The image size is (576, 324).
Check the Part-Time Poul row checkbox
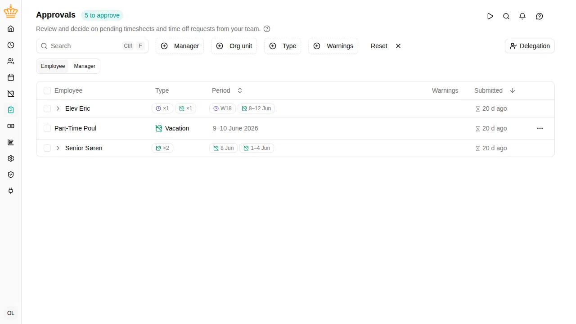(x=47, y=128)
